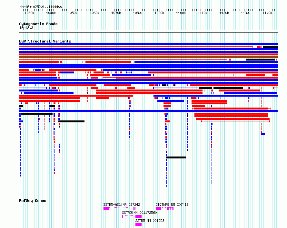287x228 pixels.
Task: Click the 1070k ruler label
Action: 116,13
